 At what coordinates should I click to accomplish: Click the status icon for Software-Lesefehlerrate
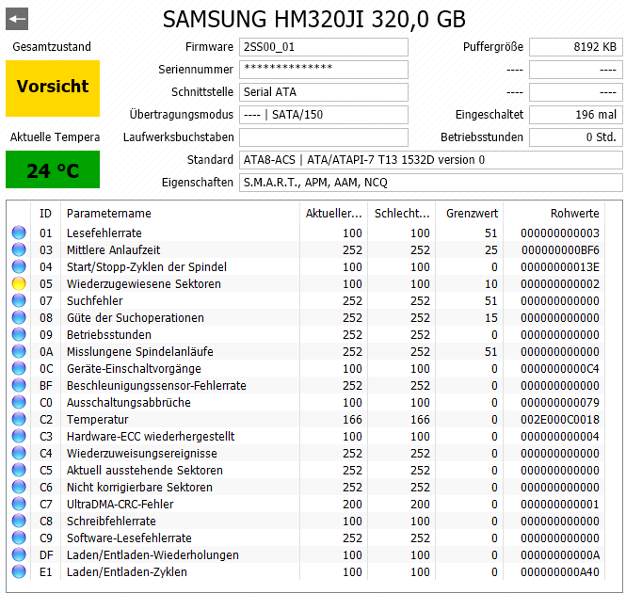point(19,538)
